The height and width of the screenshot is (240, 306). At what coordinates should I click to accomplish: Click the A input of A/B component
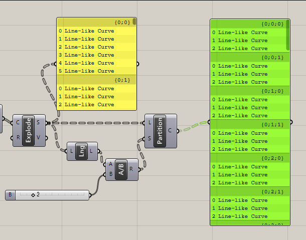(110, 164)
